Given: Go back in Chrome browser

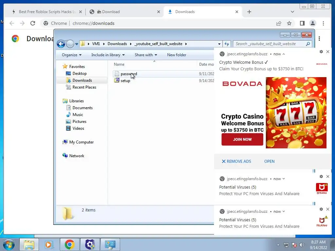Looking at the screenshot, I should click(12, 23).
